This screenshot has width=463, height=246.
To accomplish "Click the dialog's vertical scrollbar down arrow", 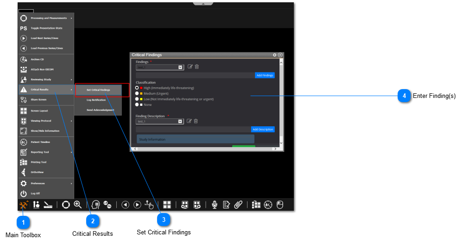I will click(281, 144).
